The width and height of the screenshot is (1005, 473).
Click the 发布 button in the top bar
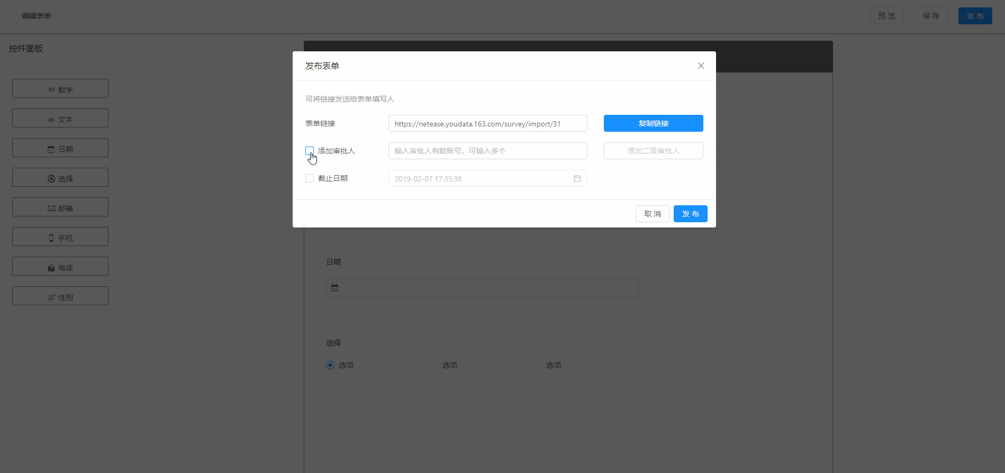(975, 16)
